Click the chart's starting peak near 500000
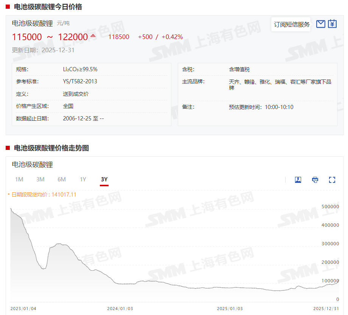Screen dimensions: 348x315 [x=11, y=209]
